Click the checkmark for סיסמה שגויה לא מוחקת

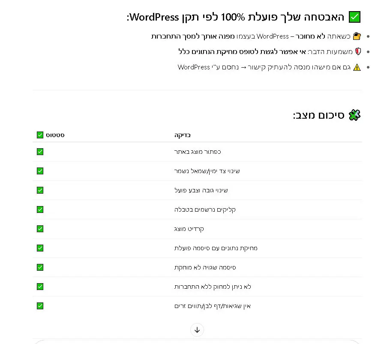coord(40,267)
